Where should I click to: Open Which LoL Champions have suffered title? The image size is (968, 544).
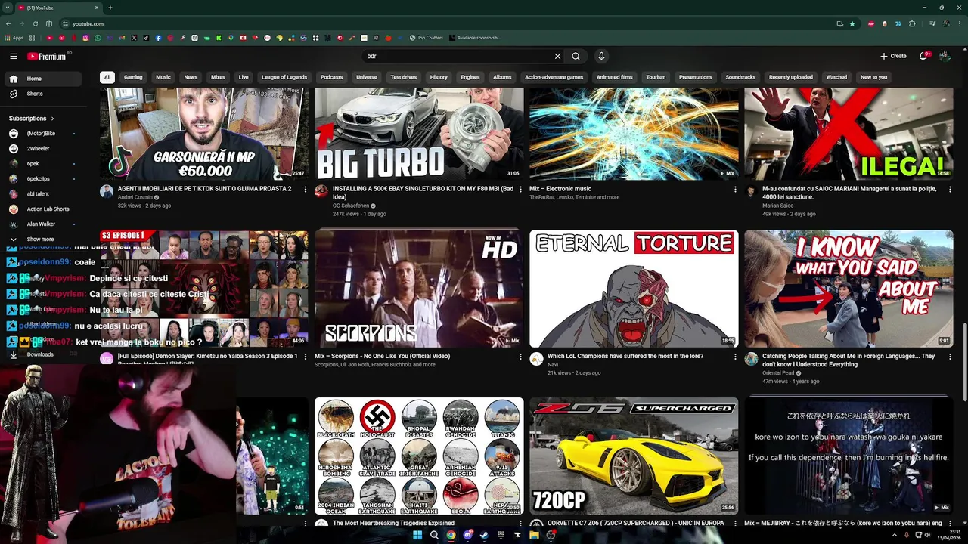(625, 356)
